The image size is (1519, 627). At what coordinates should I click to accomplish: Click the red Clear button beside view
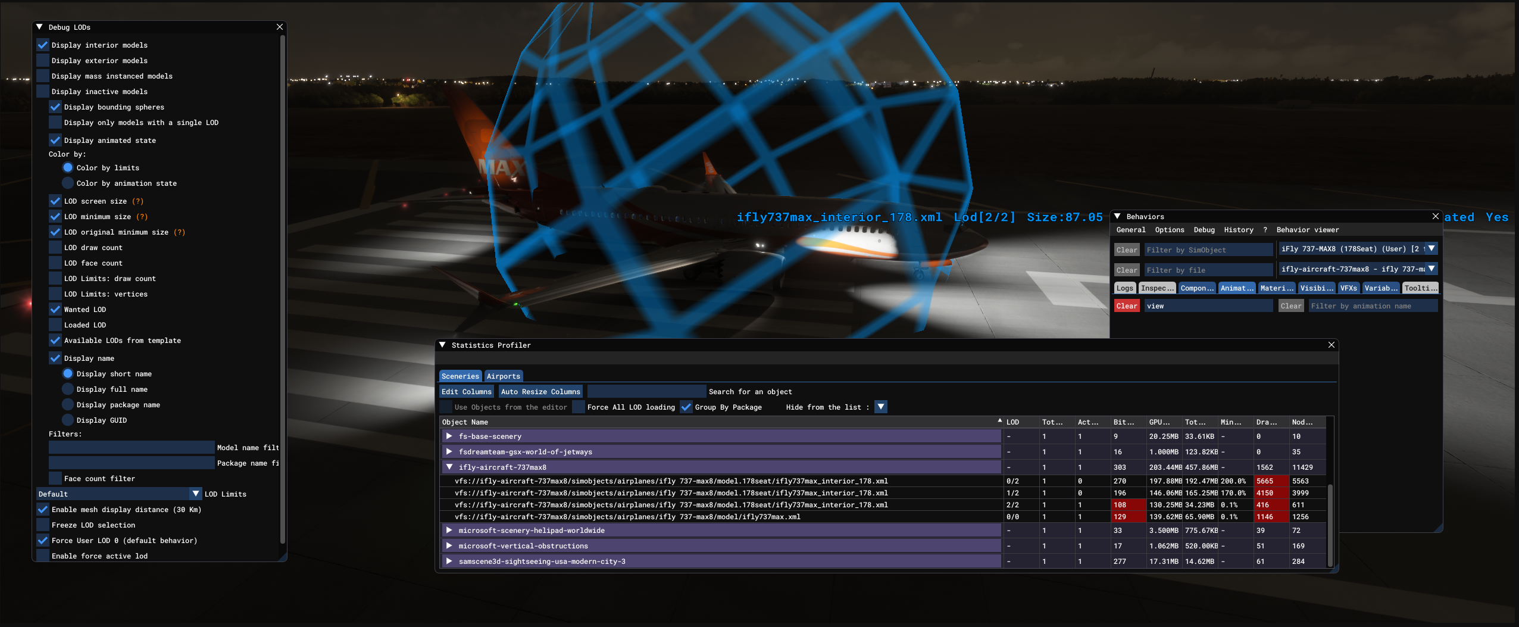1127,305
